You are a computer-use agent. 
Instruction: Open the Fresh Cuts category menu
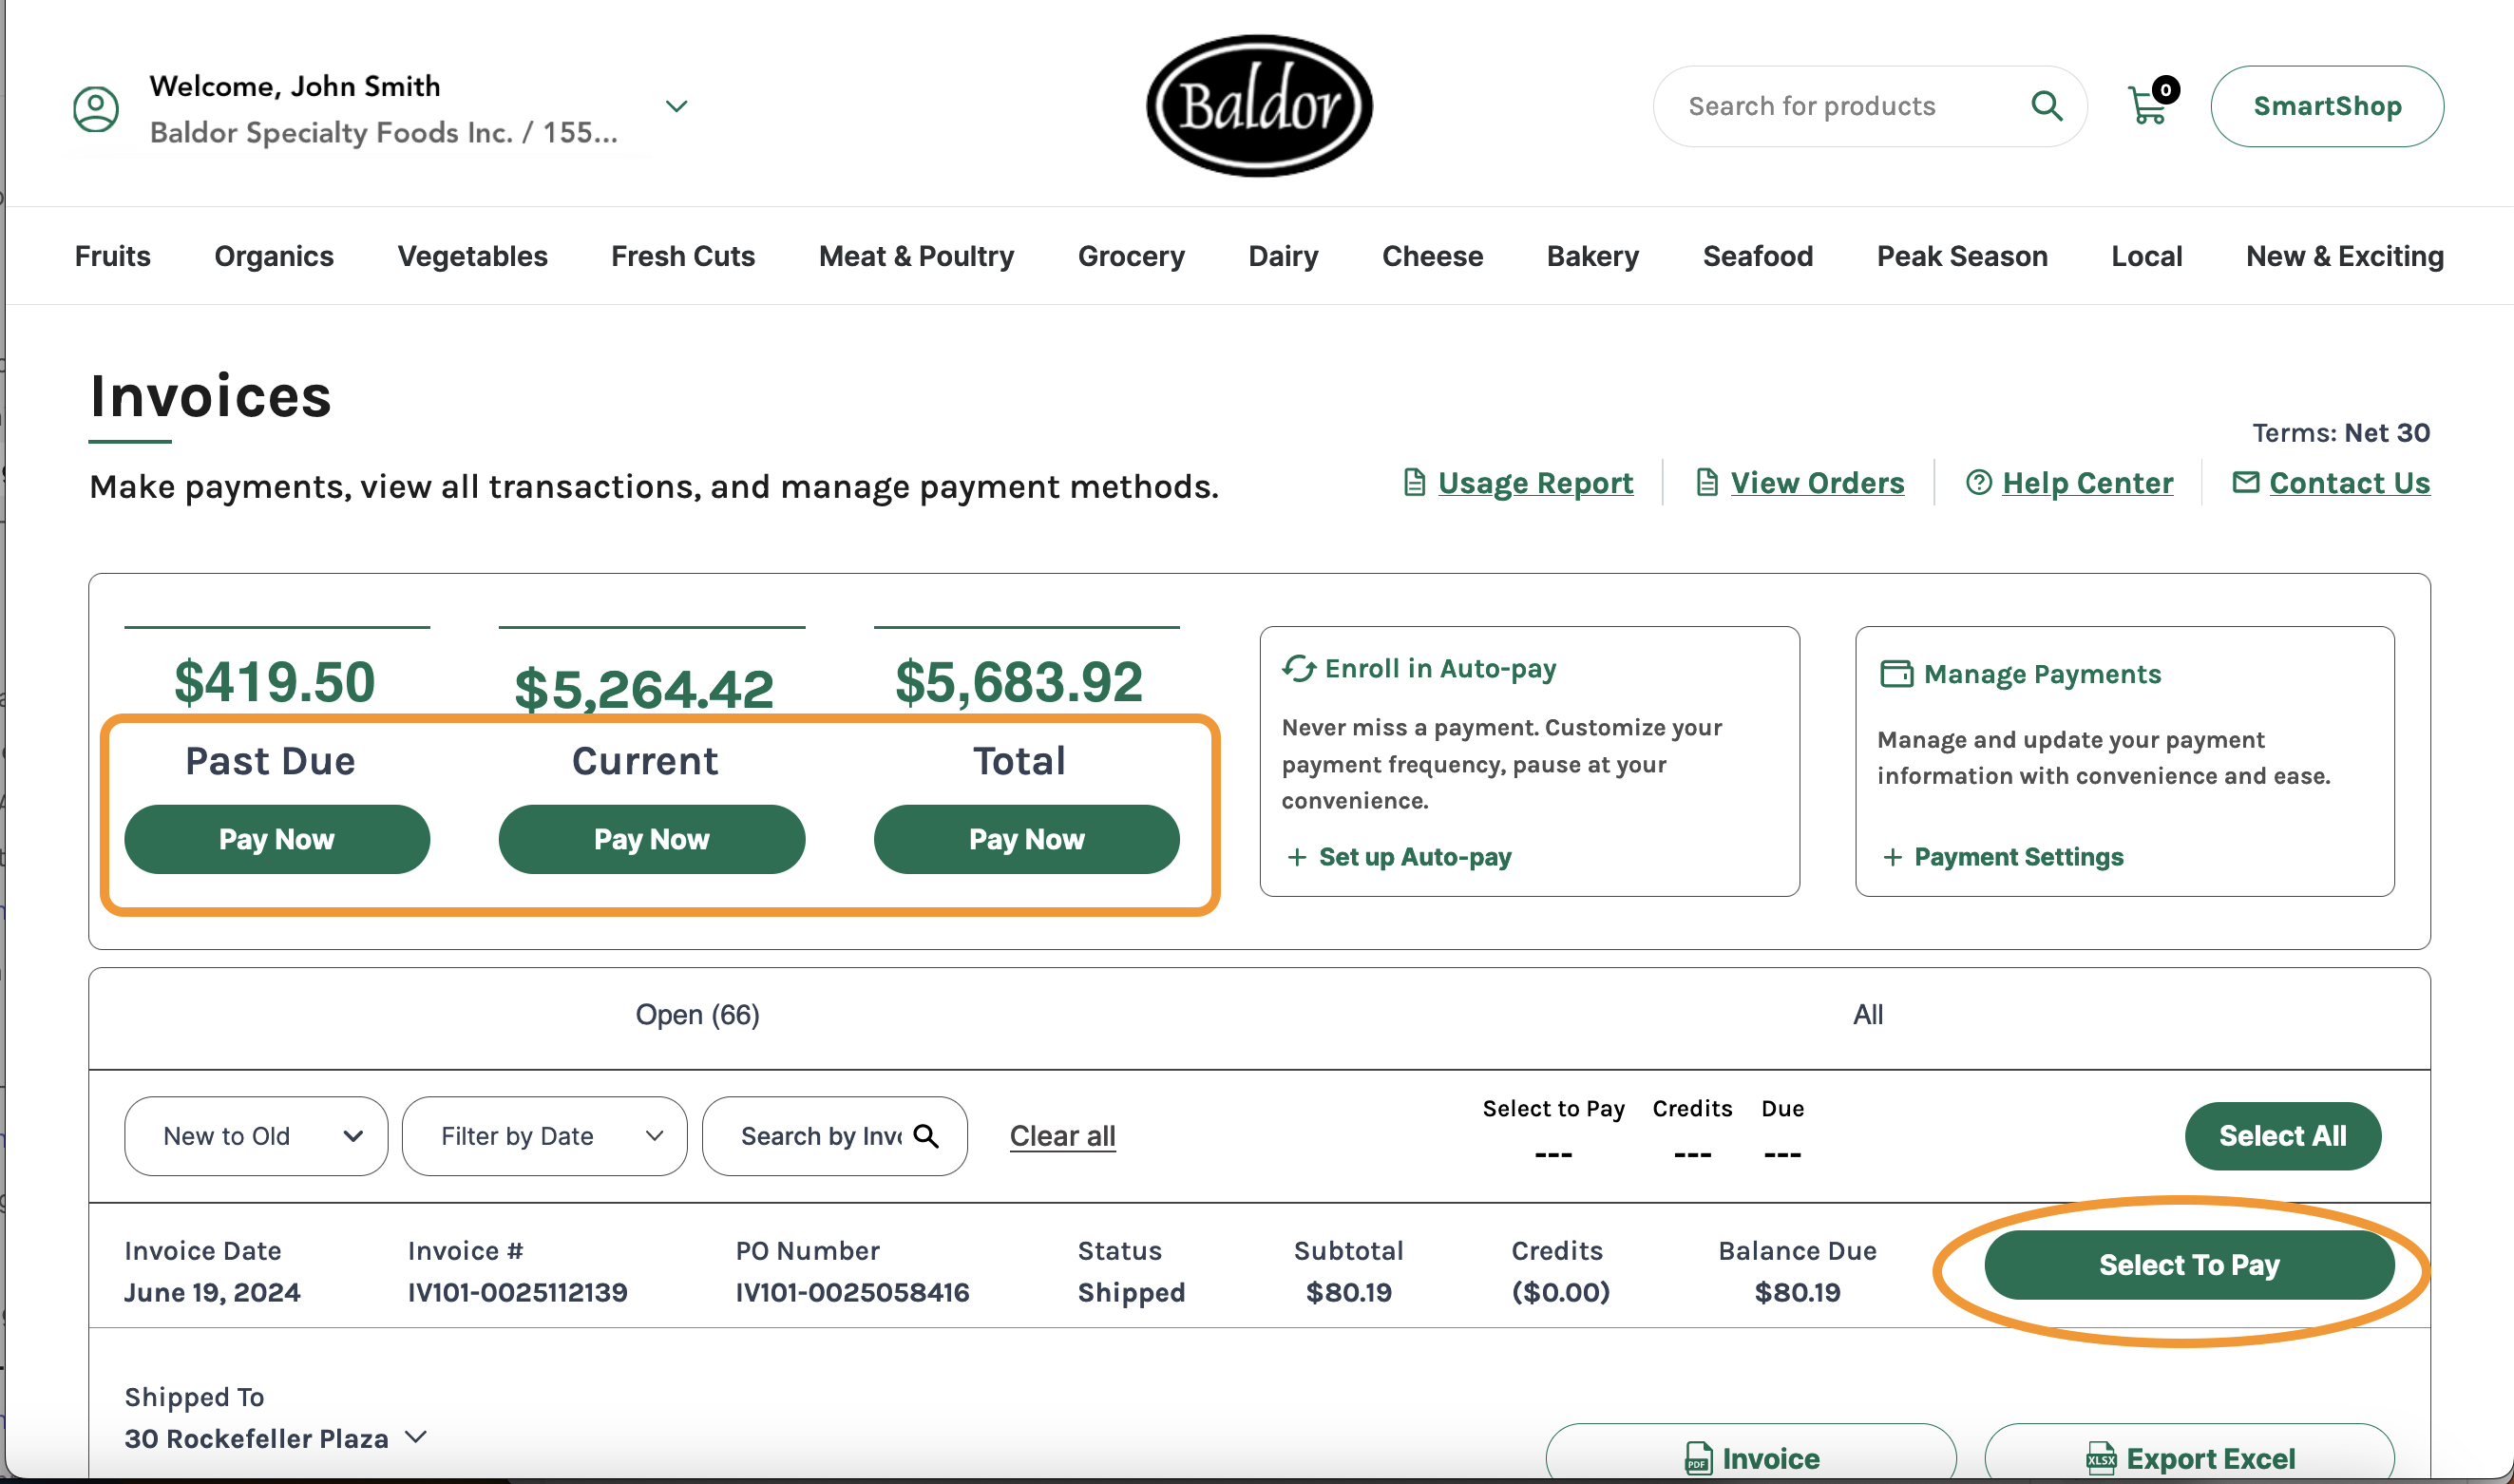(x=683, y=256)
